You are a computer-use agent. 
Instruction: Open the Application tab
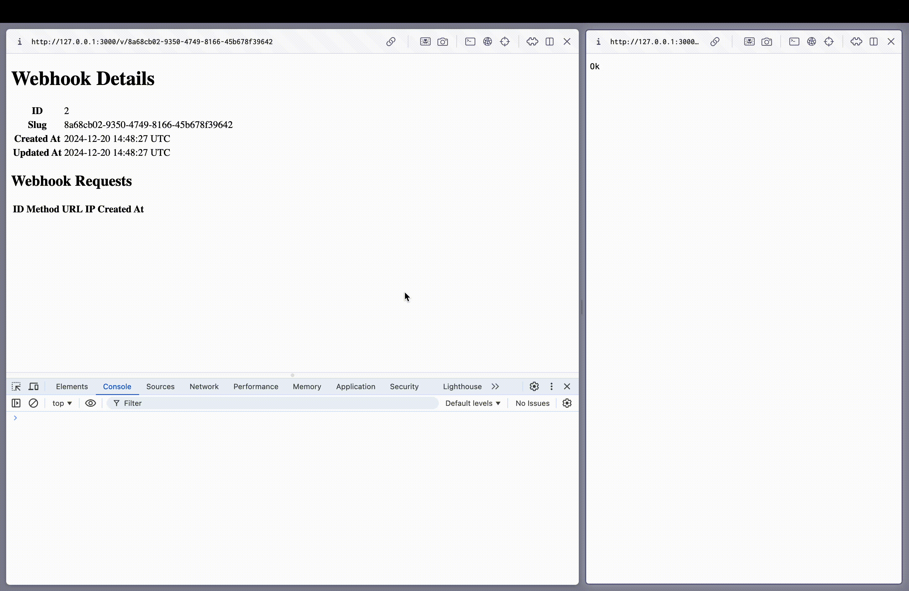click(356, 386)
